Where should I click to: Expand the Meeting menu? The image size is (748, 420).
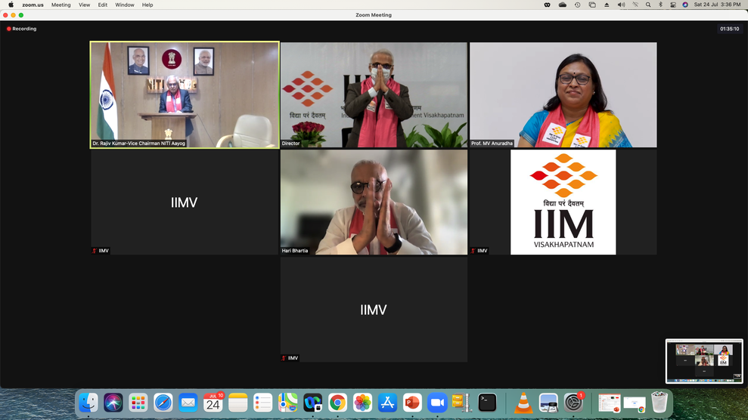pos(61,5)
